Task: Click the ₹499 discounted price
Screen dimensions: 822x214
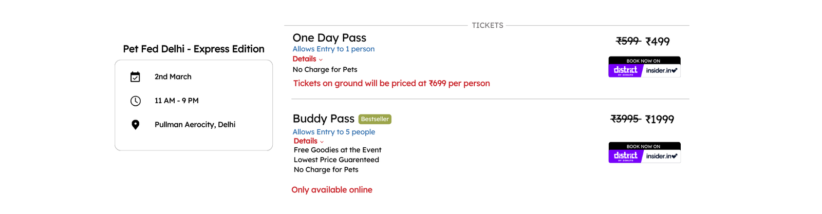Action: tap(658, 42)
